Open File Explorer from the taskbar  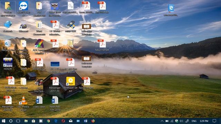(26, 121)
